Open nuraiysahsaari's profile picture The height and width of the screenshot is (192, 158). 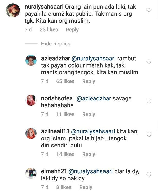pyautogui.click(x=13, y=11)
